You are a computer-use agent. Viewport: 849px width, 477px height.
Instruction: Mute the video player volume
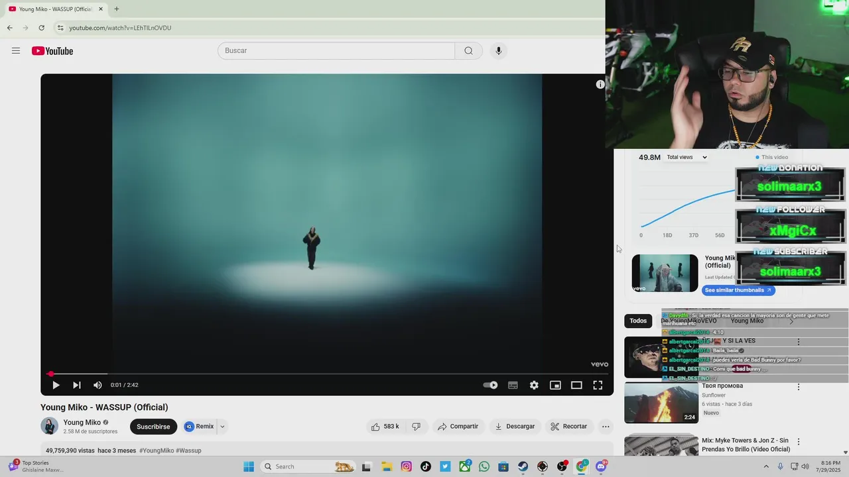pyautogui.click(x=98, y=385)
